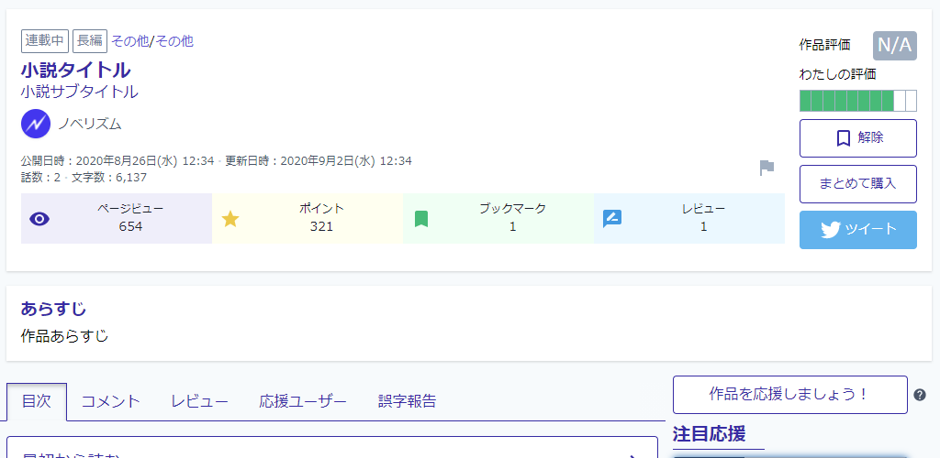Open the 誤字報告 tab

(x=407, y=401)
